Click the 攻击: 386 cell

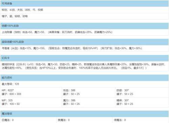pyautogui.click(x=89, y=92)
